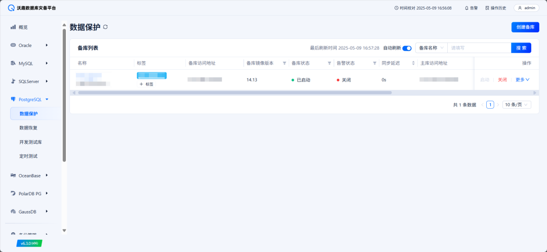Click the OceanBase sidebar icon
This screenshot has width=547, height=252.
click(13, 175)
